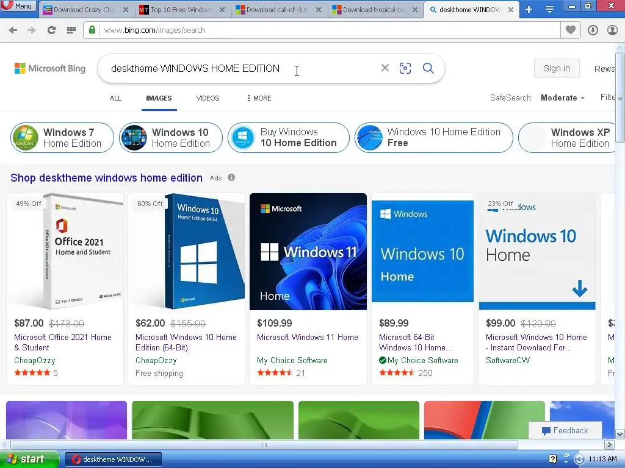
Task: Open Microsoft 64-Bit Windows 10 Home link
Action: pyautogui.click(x=415, y=342)
